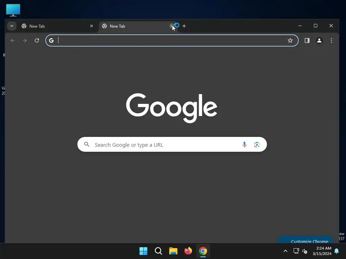Maximize the Chrome window
346x259 pixels.
point(316,26)
